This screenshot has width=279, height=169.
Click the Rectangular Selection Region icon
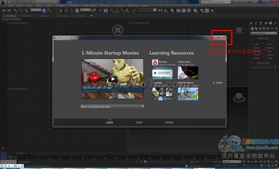click(x=55, y=11)
